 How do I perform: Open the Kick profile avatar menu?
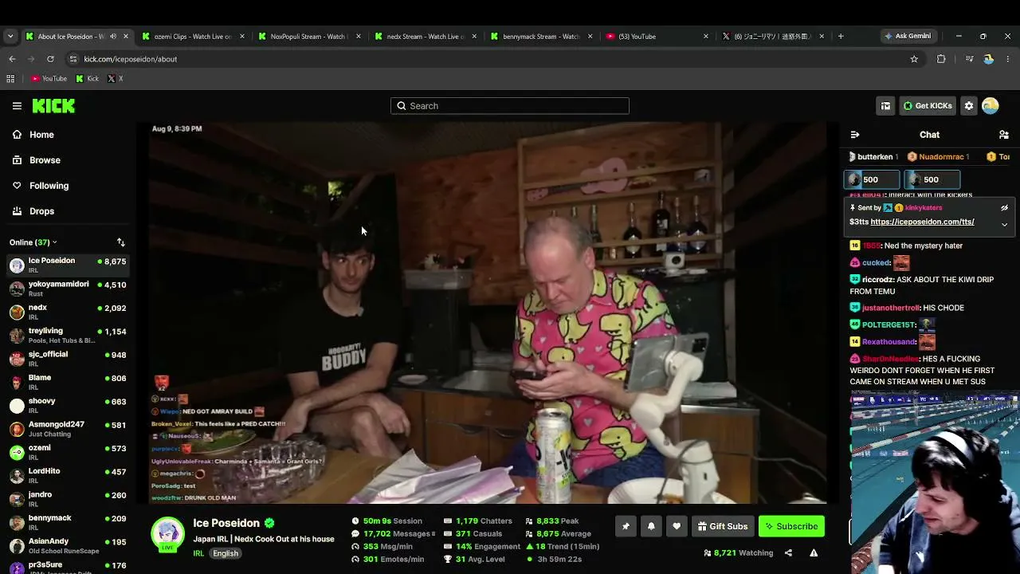(x=991, y=106)
